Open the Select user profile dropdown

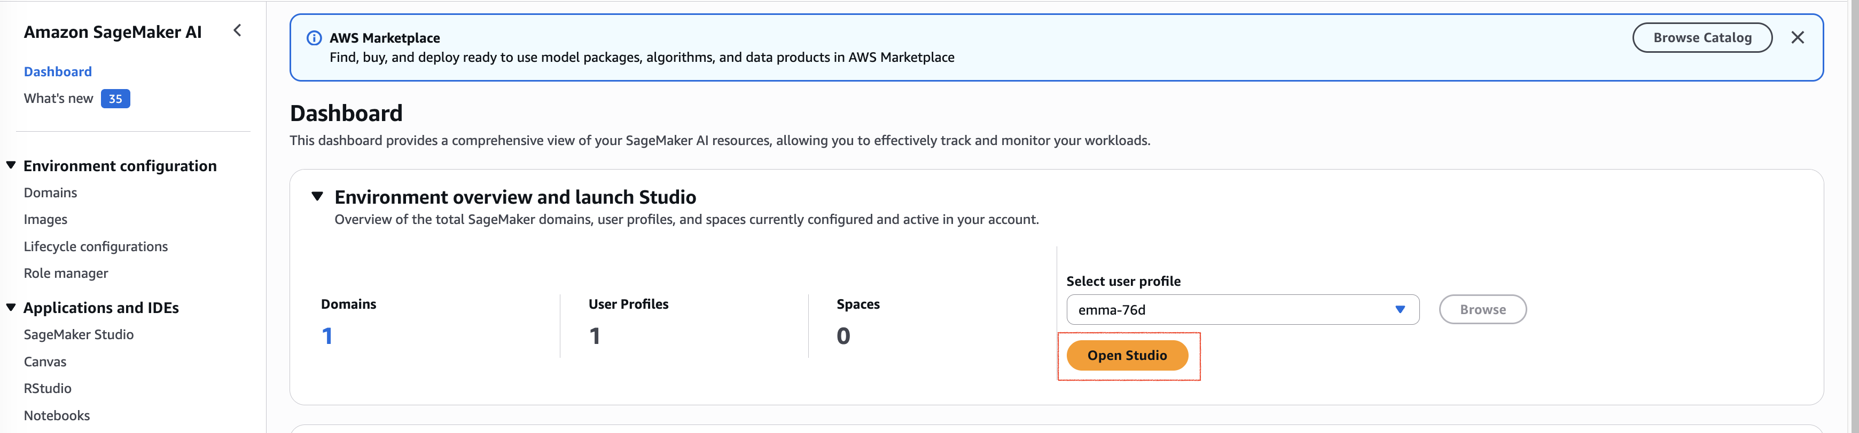[x=1242, y=310]
